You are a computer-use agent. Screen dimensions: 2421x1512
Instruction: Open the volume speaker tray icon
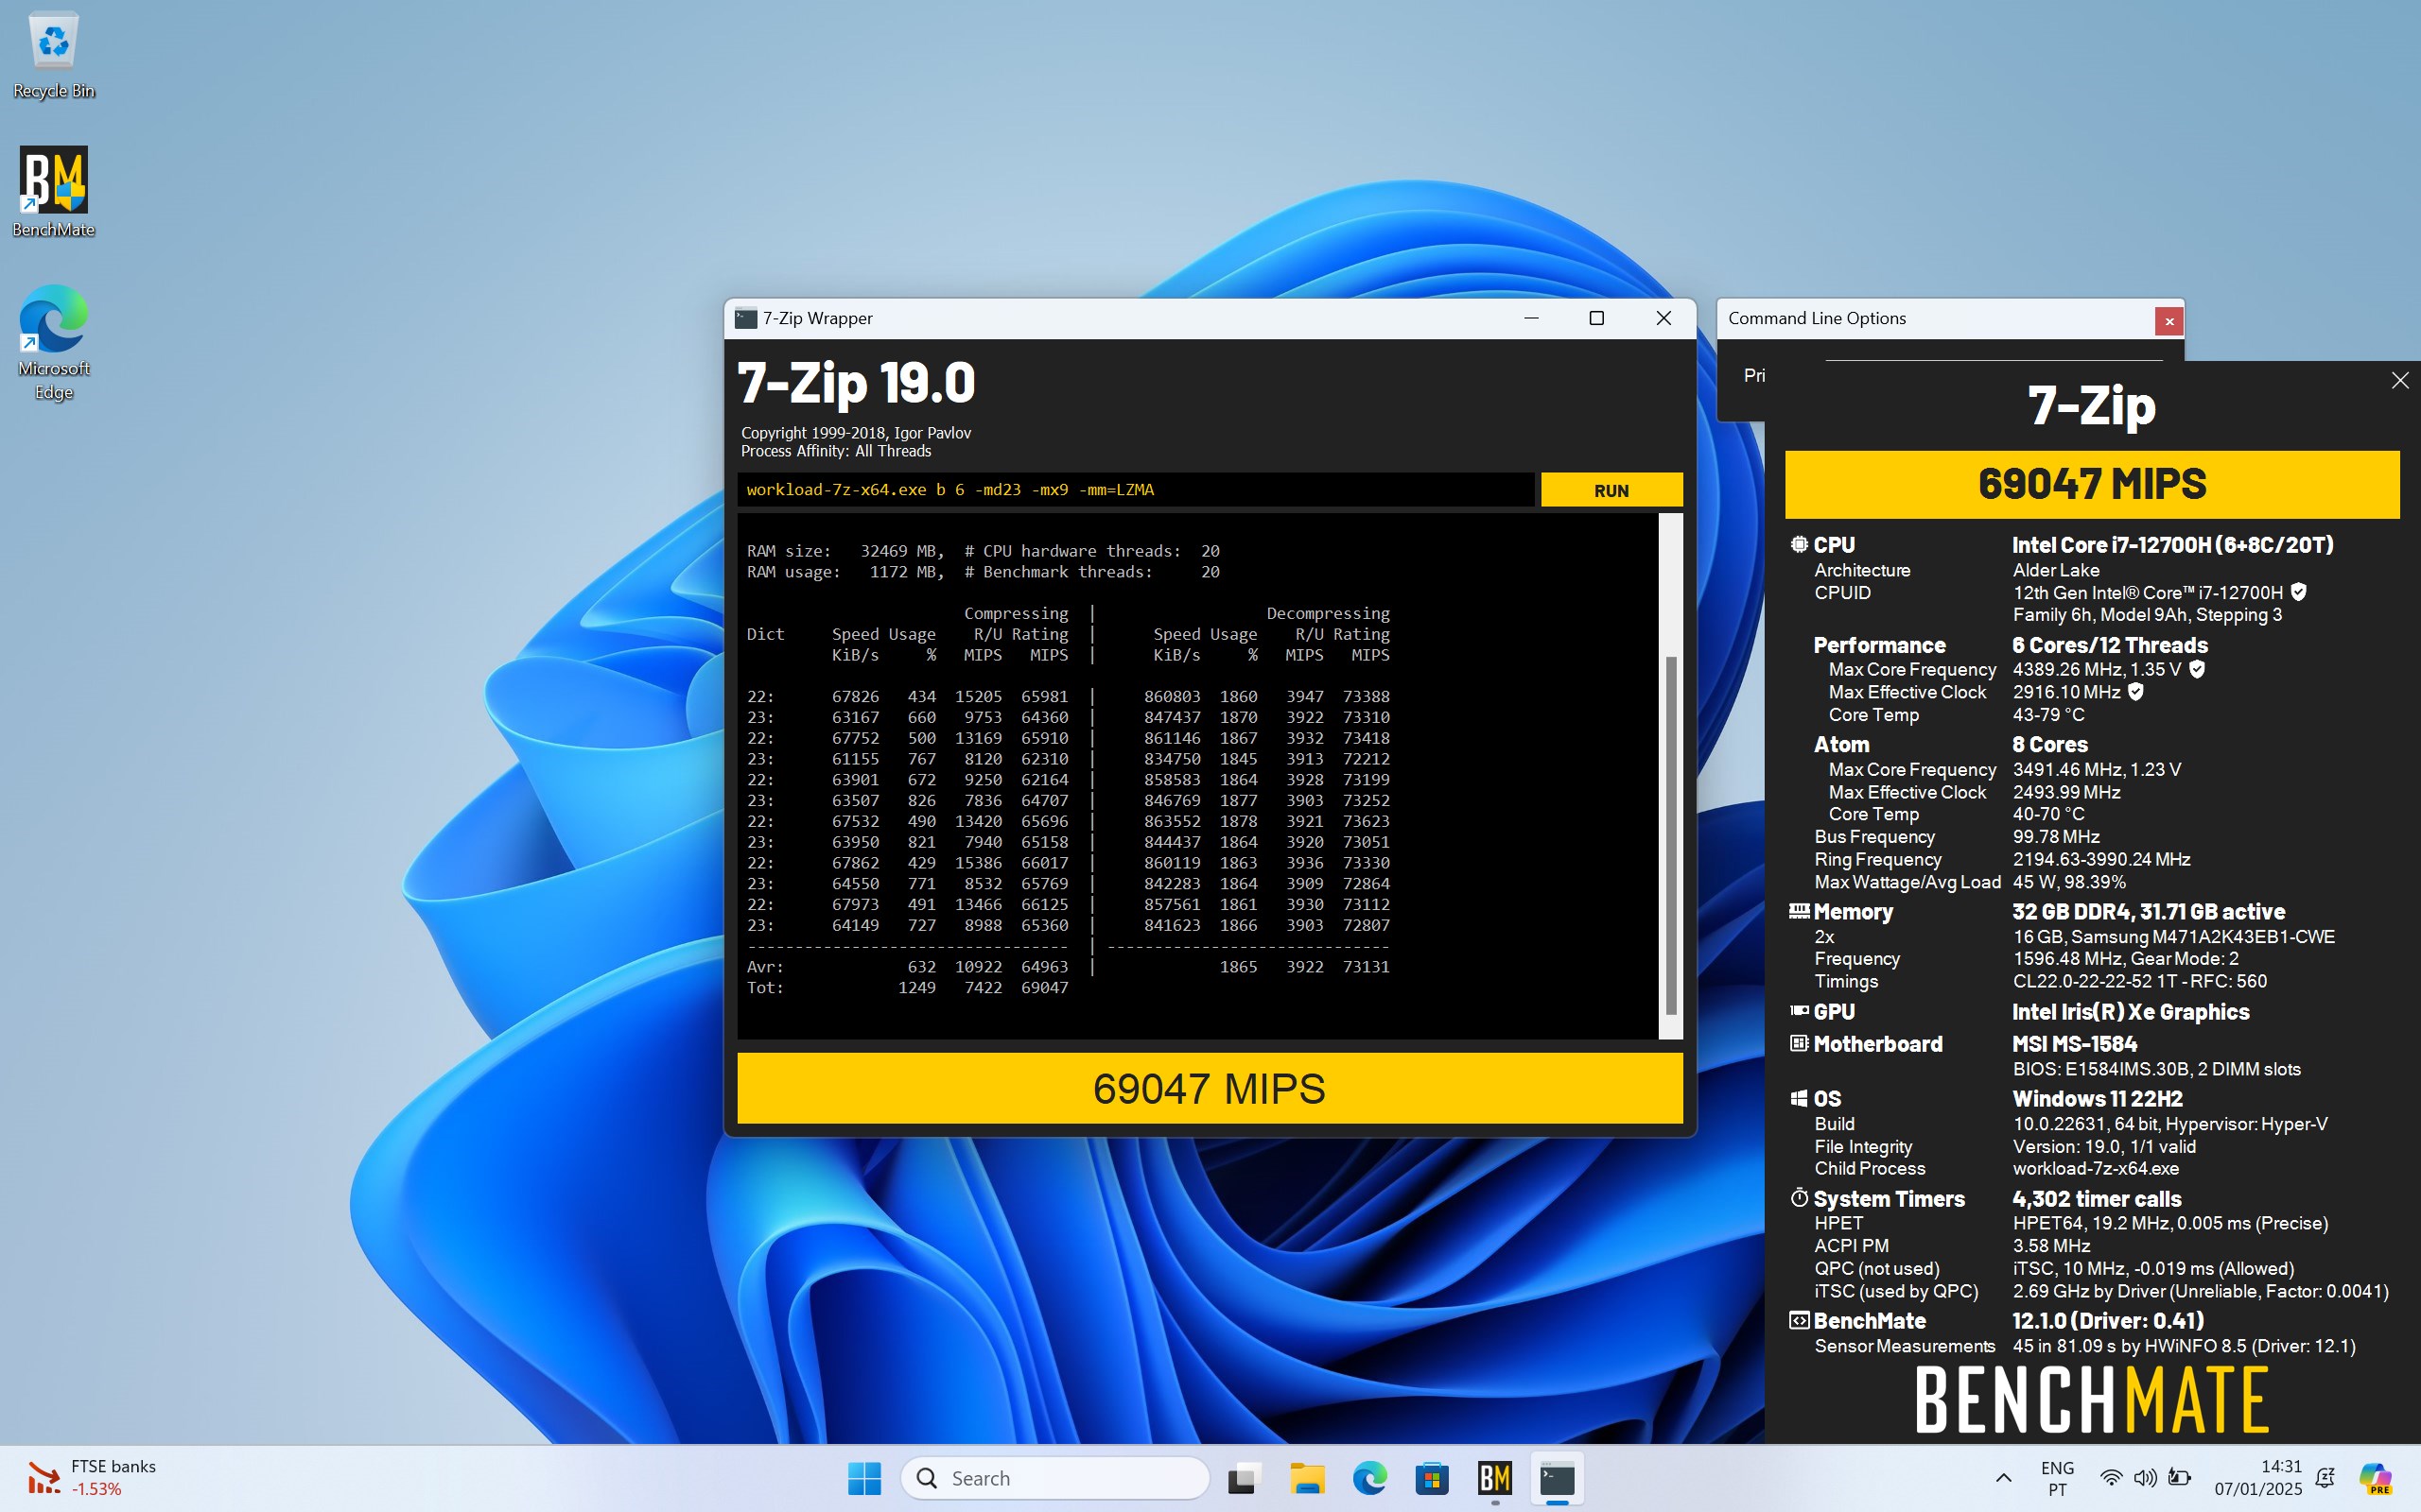click(x=2144, y=1478)
